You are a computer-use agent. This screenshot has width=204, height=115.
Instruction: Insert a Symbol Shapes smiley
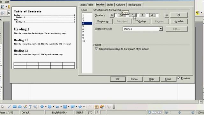pos(50,107)
